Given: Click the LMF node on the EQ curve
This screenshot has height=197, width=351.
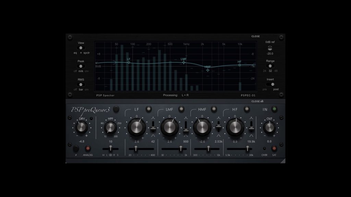Looking at the screenshot, I should (184, 63).
